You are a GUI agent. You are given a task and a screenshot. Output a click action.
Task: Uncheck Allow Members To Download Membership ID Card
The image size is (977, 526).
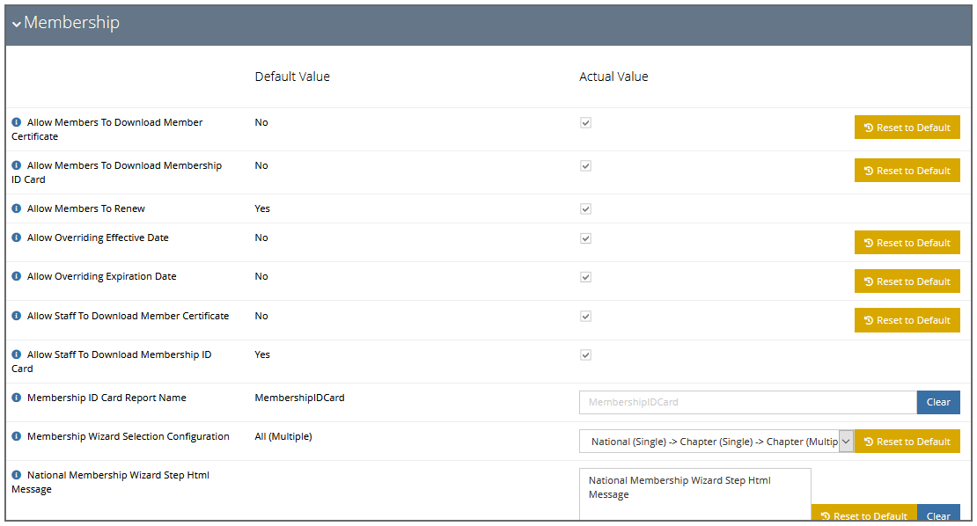585,166
